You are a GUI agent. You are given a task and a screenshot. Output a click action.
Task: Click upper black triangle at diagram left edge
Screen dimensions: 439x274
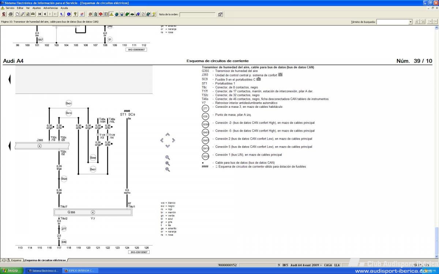click(10, 79)
